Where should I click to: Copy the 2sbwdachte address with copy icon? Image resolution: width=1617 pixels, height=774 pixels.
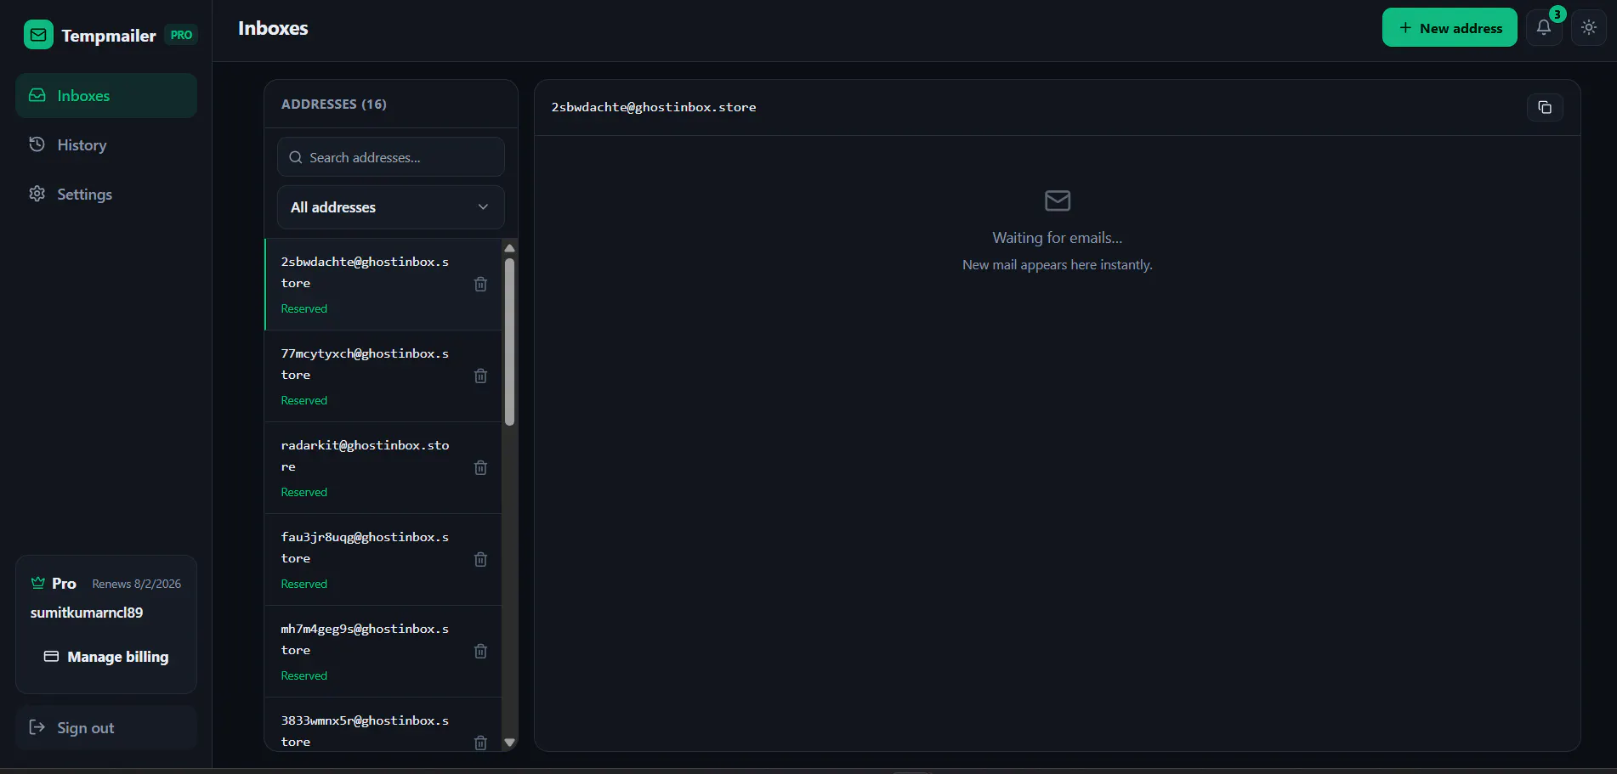pos(1545,107)
